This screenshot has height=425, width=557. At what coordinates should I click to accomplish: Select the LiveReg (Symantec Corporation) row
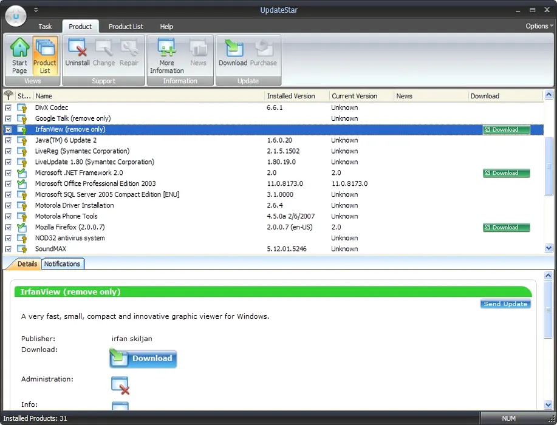273,151
